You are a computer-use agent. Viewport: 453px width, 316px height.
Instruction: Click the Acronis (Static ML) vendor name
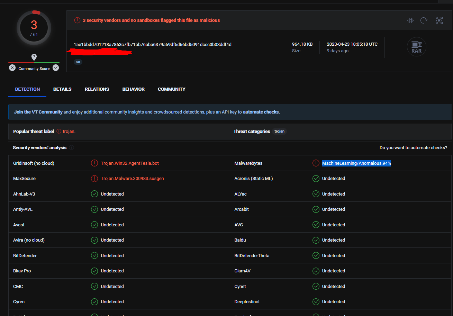pyautogui.click(x=254, y=179)
